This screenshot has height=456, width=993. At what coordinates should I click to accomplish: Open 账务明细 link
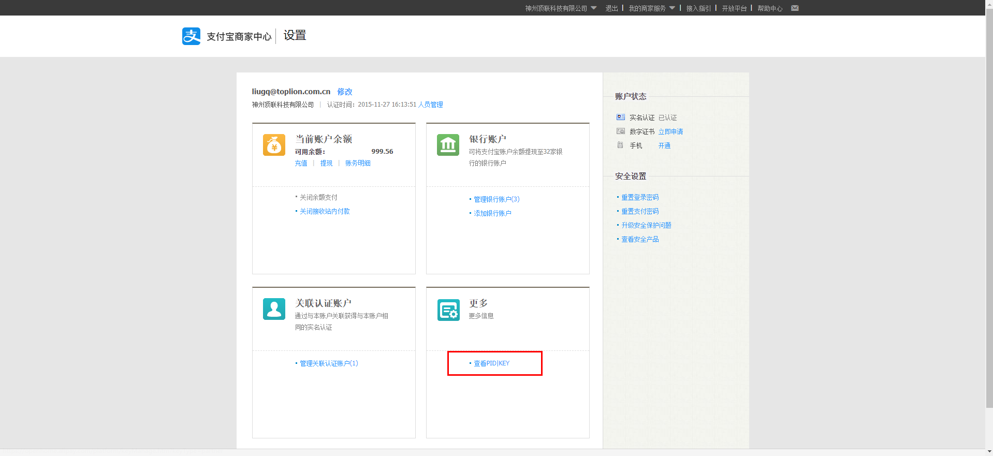coord(358,163)
